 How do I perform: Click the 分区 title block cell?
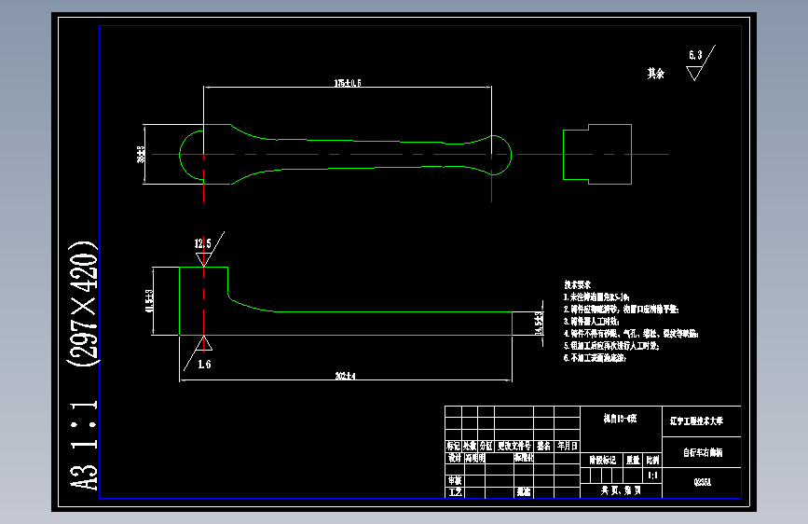click(486, 446)
